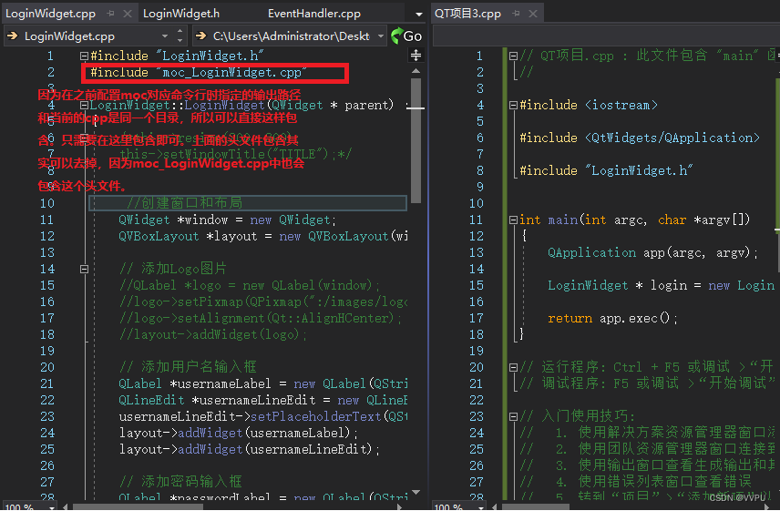Click the right pane's horizontal scroll-left arrow
Image resolution: width=780 pixels, height=511 pixels.
coord(495,507)
